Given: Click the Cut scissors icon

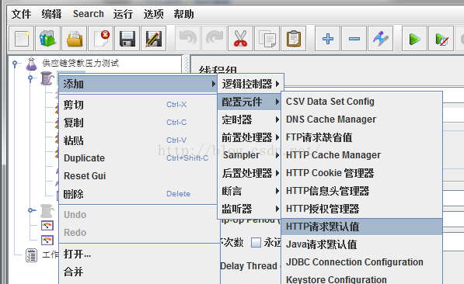Looking at the screenshot, I should click(x=241, y=39).
